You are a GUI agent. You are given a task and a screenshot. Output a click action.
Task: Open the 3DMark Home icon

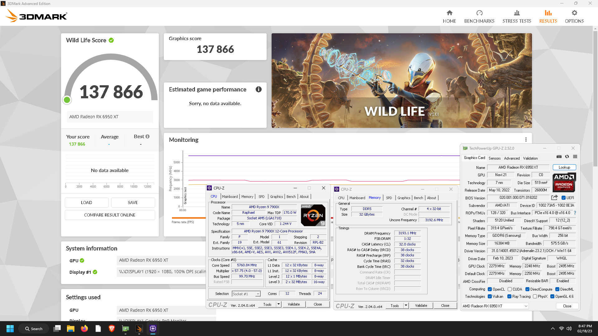pyautogui.click(x=449, y=13)
